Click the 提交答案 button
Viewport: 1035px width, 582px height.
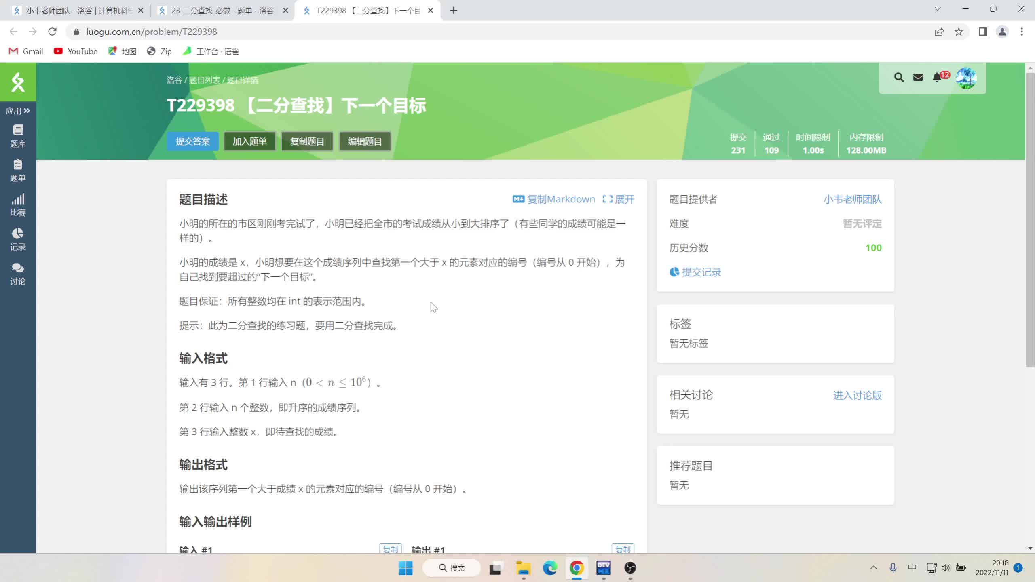click(x=193, y=141)
